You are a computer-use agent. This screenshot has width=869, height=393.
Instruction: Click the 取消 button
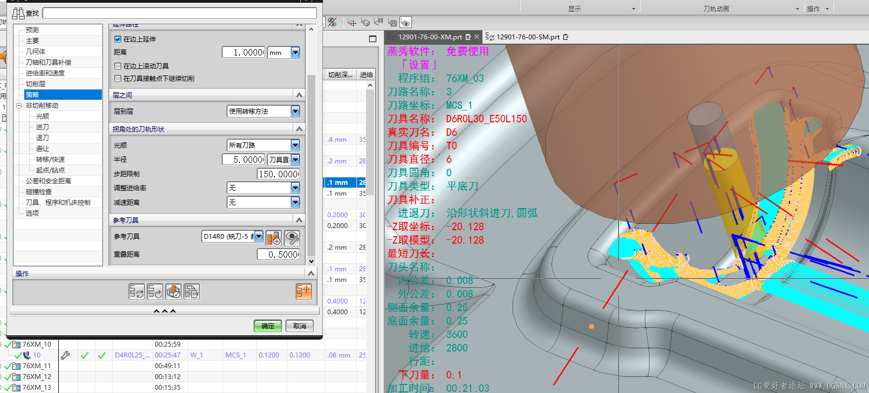click(x=300, y=326)
